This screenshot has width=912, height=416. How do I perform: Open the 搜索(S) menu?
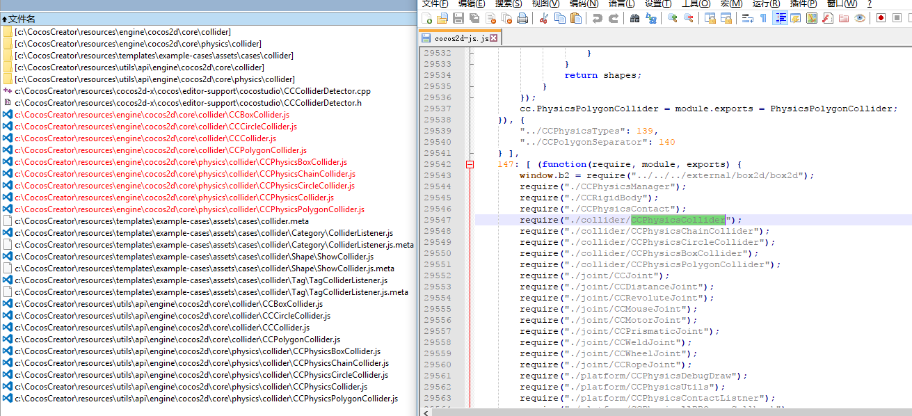(509, 3)
